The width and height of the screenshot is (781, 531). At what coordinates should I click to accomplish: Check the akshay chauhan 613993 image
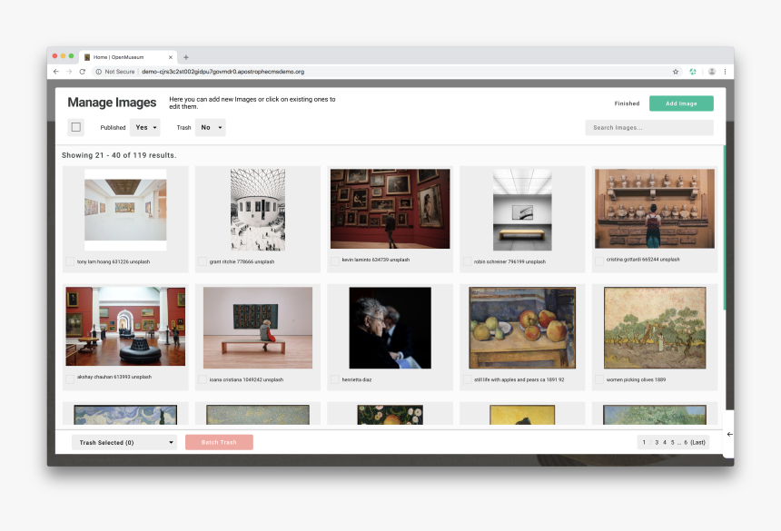[70, 379]
